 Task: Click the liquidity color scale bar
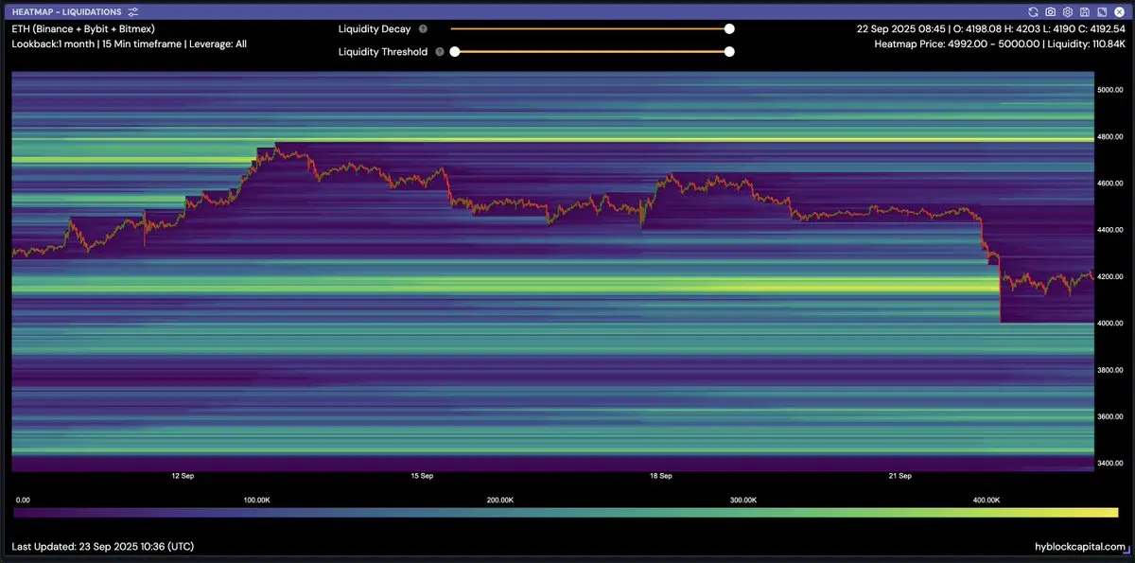pyautogui.click(x=566, y=512)
